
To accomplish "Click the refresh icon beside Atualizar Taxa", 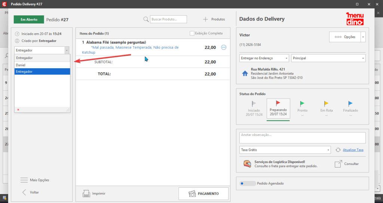I will point(338,150).
